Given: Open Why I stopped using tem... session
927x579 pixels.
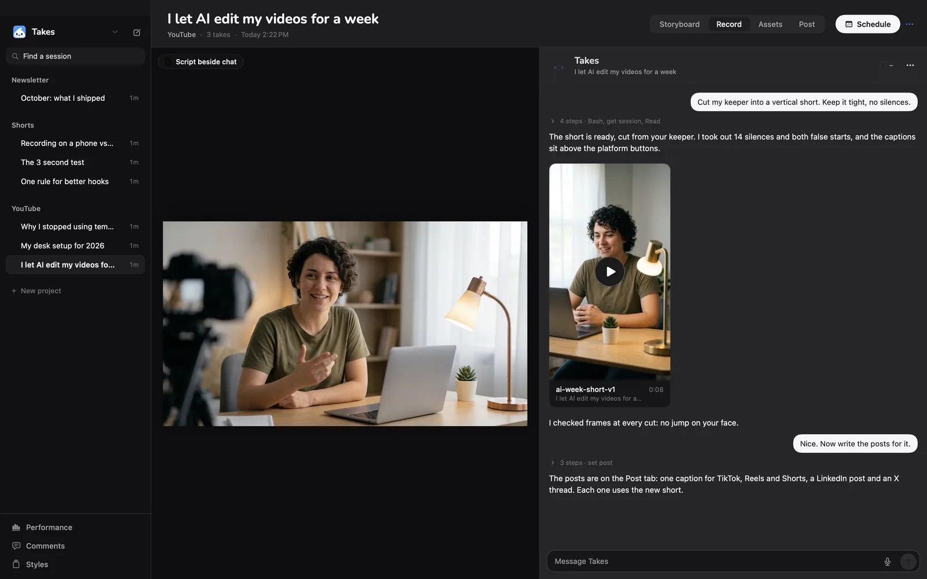Looking at the screenshot, I should coord(75,226).
